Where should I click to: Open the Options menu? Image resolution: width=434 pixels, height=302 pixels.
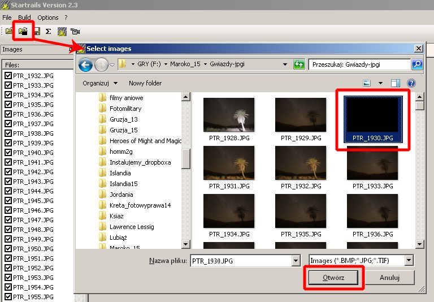[x=48, y=18]
